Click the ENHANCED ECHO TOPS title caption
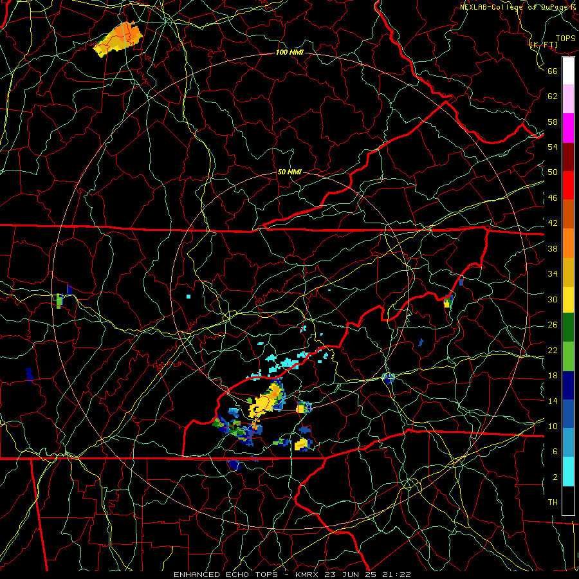The height and width of the screenshot is (579, 579). [x=292, y=574]
